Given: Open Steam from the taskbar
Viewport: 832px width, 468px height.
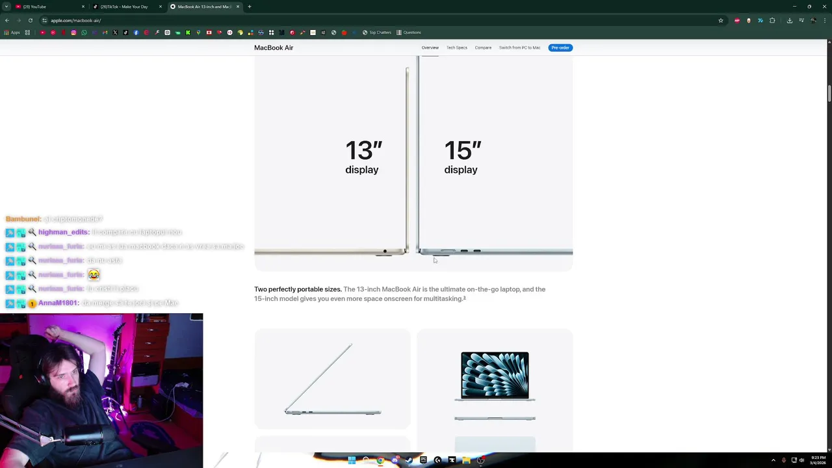Looking at the screenshot, I should [409, 460].
